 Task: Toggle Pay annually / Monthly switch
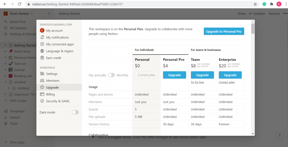click(x=111, y=75)
